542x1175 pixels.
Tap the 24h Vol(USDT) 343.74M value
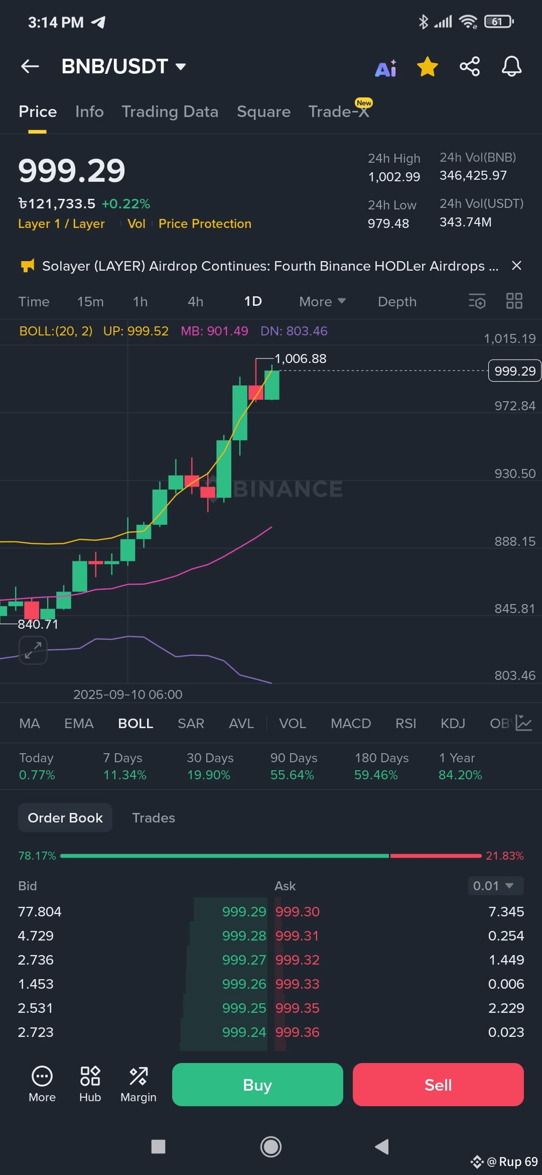click(466, 222)
